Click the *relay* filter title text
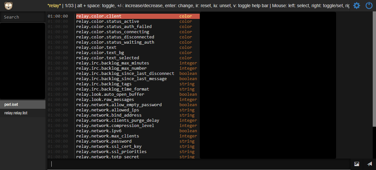The height and width of the screenshot is (170, 376). click(x=54, y=6)
